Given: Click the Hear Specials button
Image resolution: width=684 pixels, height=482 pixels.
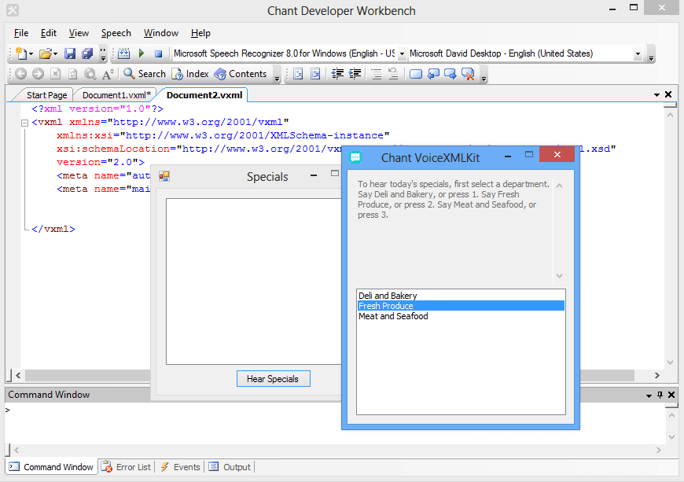Looking at the screenshot, I should pos(273,379).
